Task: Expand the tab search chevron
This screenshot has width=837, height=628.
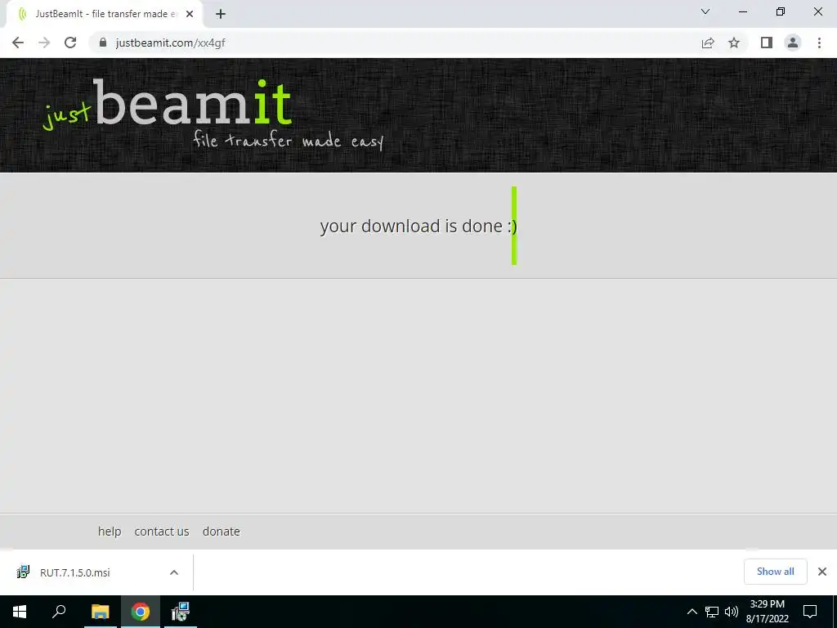Action: [x=705, y=11]
